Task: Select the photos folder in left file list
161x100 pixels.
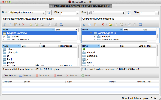Action: coord(11,63)
